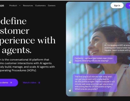
Task: Click the Sign in button
Action: pyautogui.click(x=117, y=6)
